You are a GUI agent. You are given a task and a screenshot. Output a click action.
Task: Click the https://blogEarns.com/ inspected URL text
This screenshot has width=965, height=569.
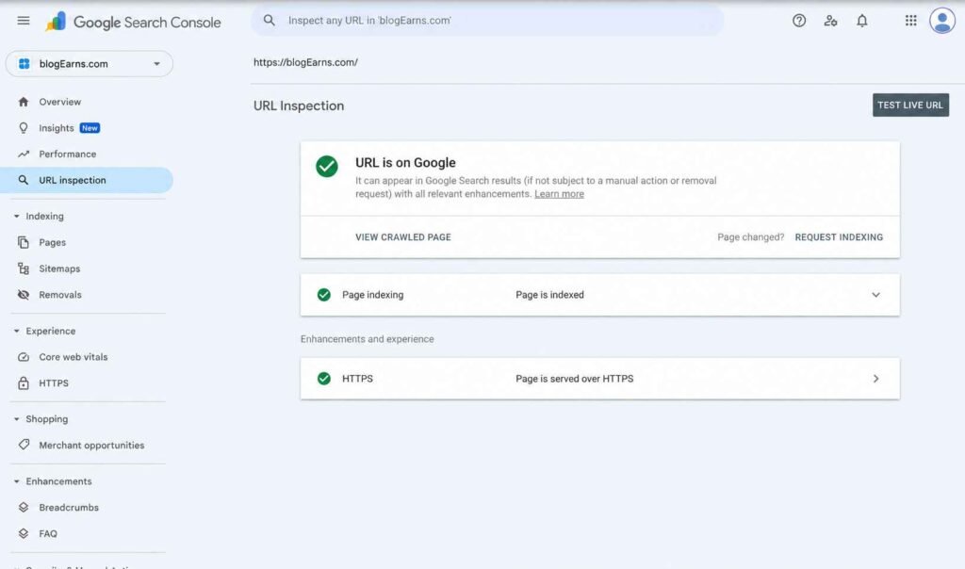pos(306,63)
